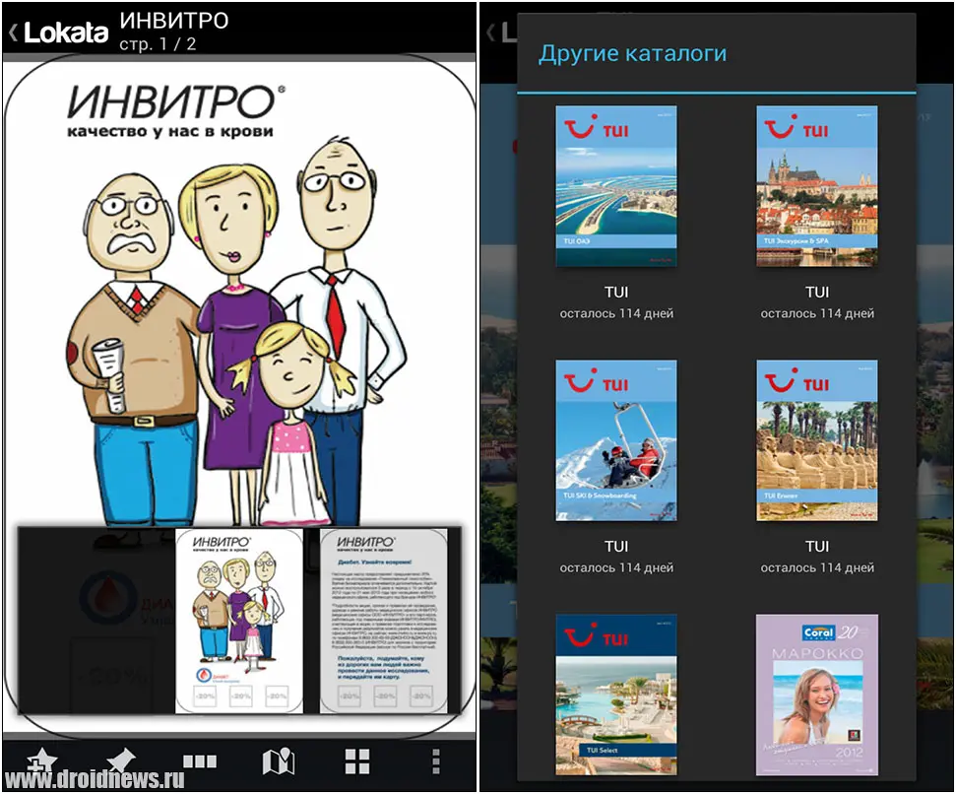This screenshot has width=956, height=794.
Task: Tap 'TUI' label under Экскурсии & SPA cover
Action: (x=817, y=293)
